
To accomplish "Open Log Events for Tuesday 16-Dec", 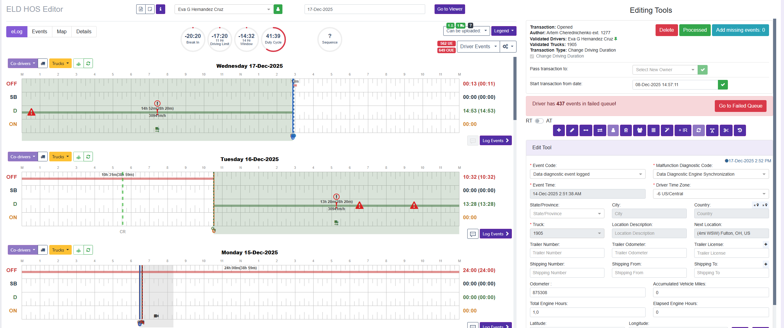I will [x=496, y=234].
